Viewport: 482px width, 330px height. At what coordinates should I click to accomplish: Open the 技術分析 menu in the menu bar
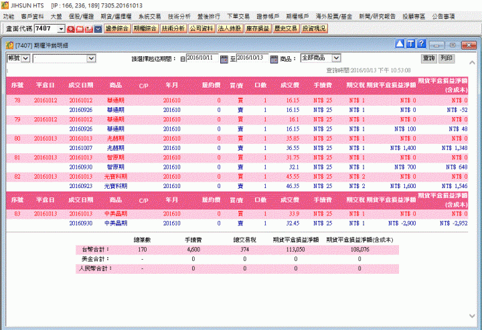pos(179,17)
